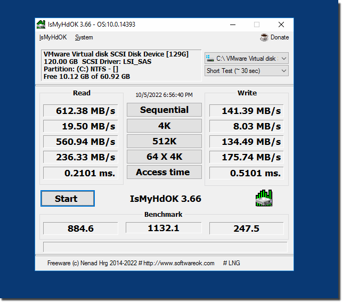The height and width of the screenshot is (302, 342).
Task: Select the 19.50 MB/s 4K read value
Action: (x=80, y=126)
